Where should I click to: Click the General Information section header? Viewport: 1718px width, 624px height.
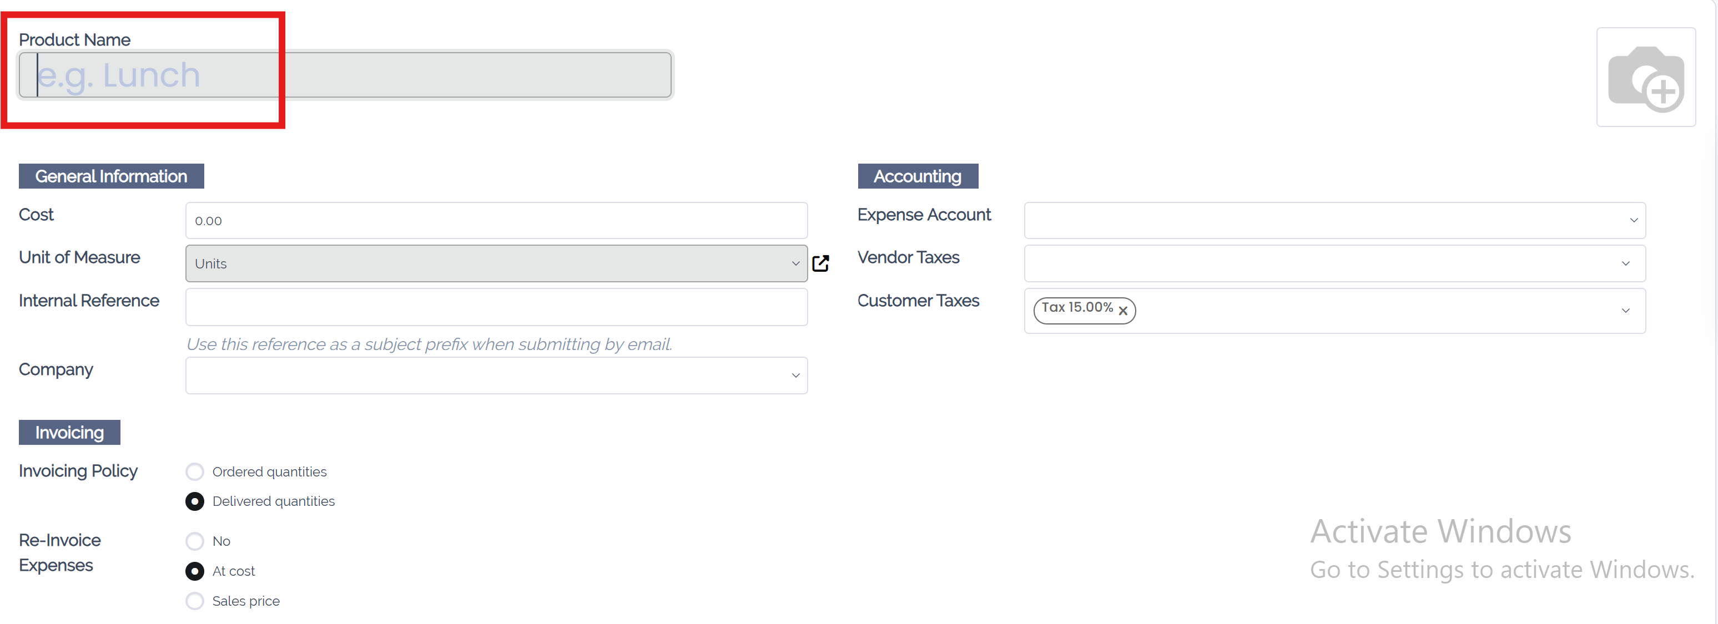(112, 176)
